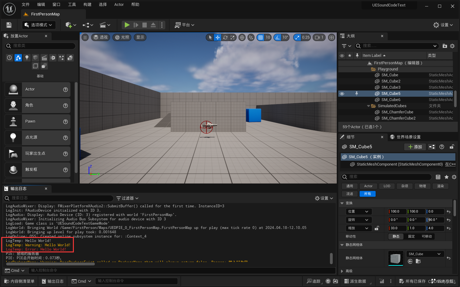Activate the Rotate tool in viewport
The height and width of the screenshot is (287, 460).
coord(225,37)
